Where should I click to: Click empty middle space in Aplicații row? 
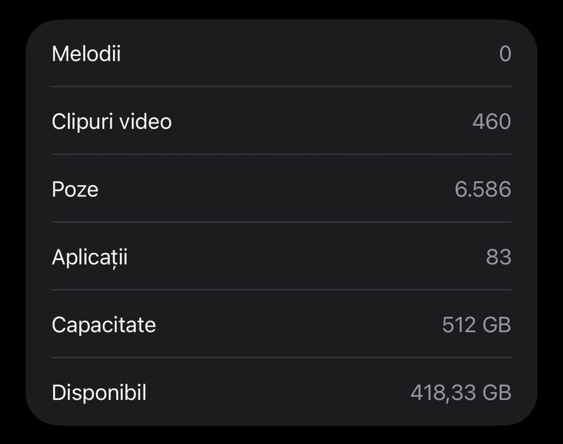click(298, 257)
